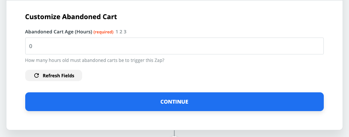Click the digit 3 in the number hint
This screenshot has width=349, height=137.
click(x=125, y=32)
